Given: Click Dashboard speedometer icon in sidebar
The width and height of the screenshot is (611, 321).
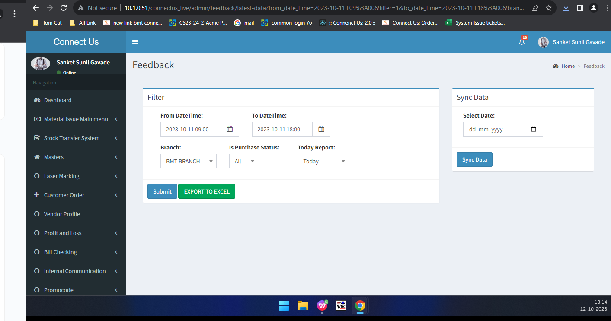Looking at the screenshot, I should [x=37, y=100].
